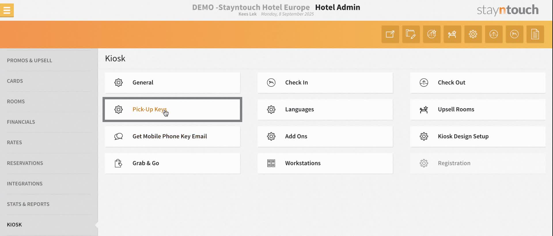
Task: Click the external window shortcut icon in toolbar
Action: click(x=390, y=34)
